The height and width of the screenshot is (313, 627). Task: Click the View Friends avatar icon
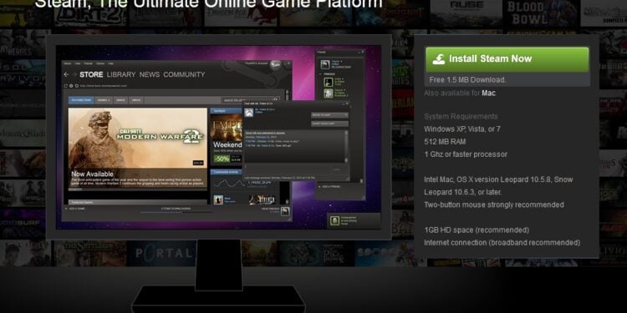tap(285, 211)
